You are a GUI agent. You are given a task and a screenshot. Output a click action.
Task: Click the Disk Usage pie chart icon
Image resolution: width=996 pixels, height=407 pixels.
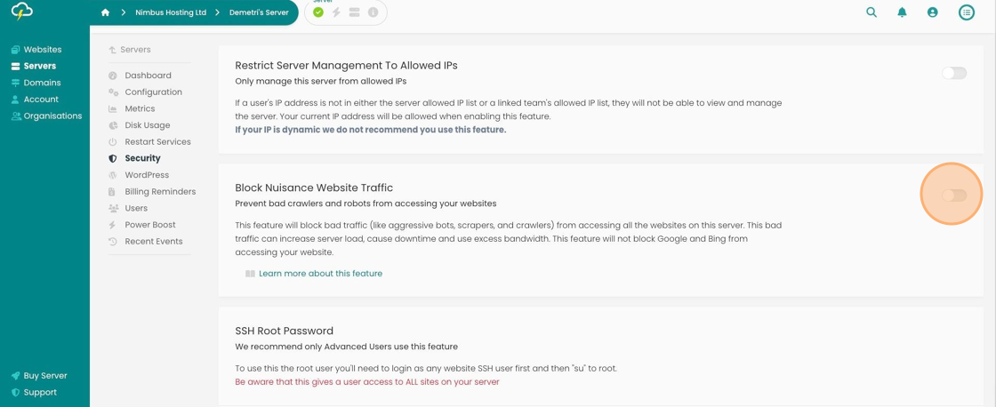pyautogui.click(x=113, y=125)
